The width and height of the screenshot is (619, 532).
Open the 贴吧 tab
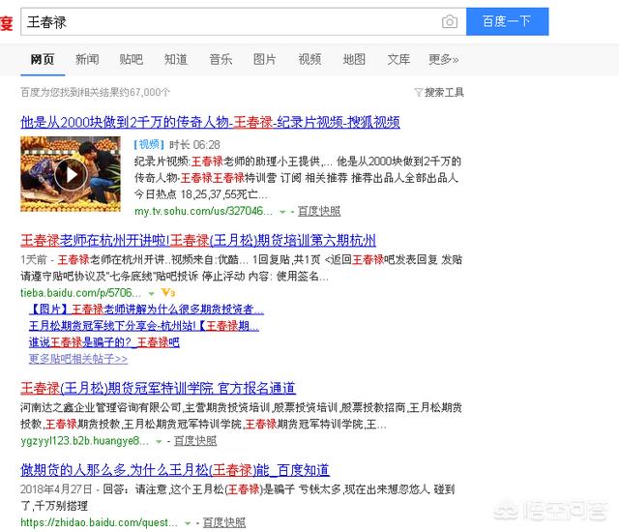tap(132, 60)
